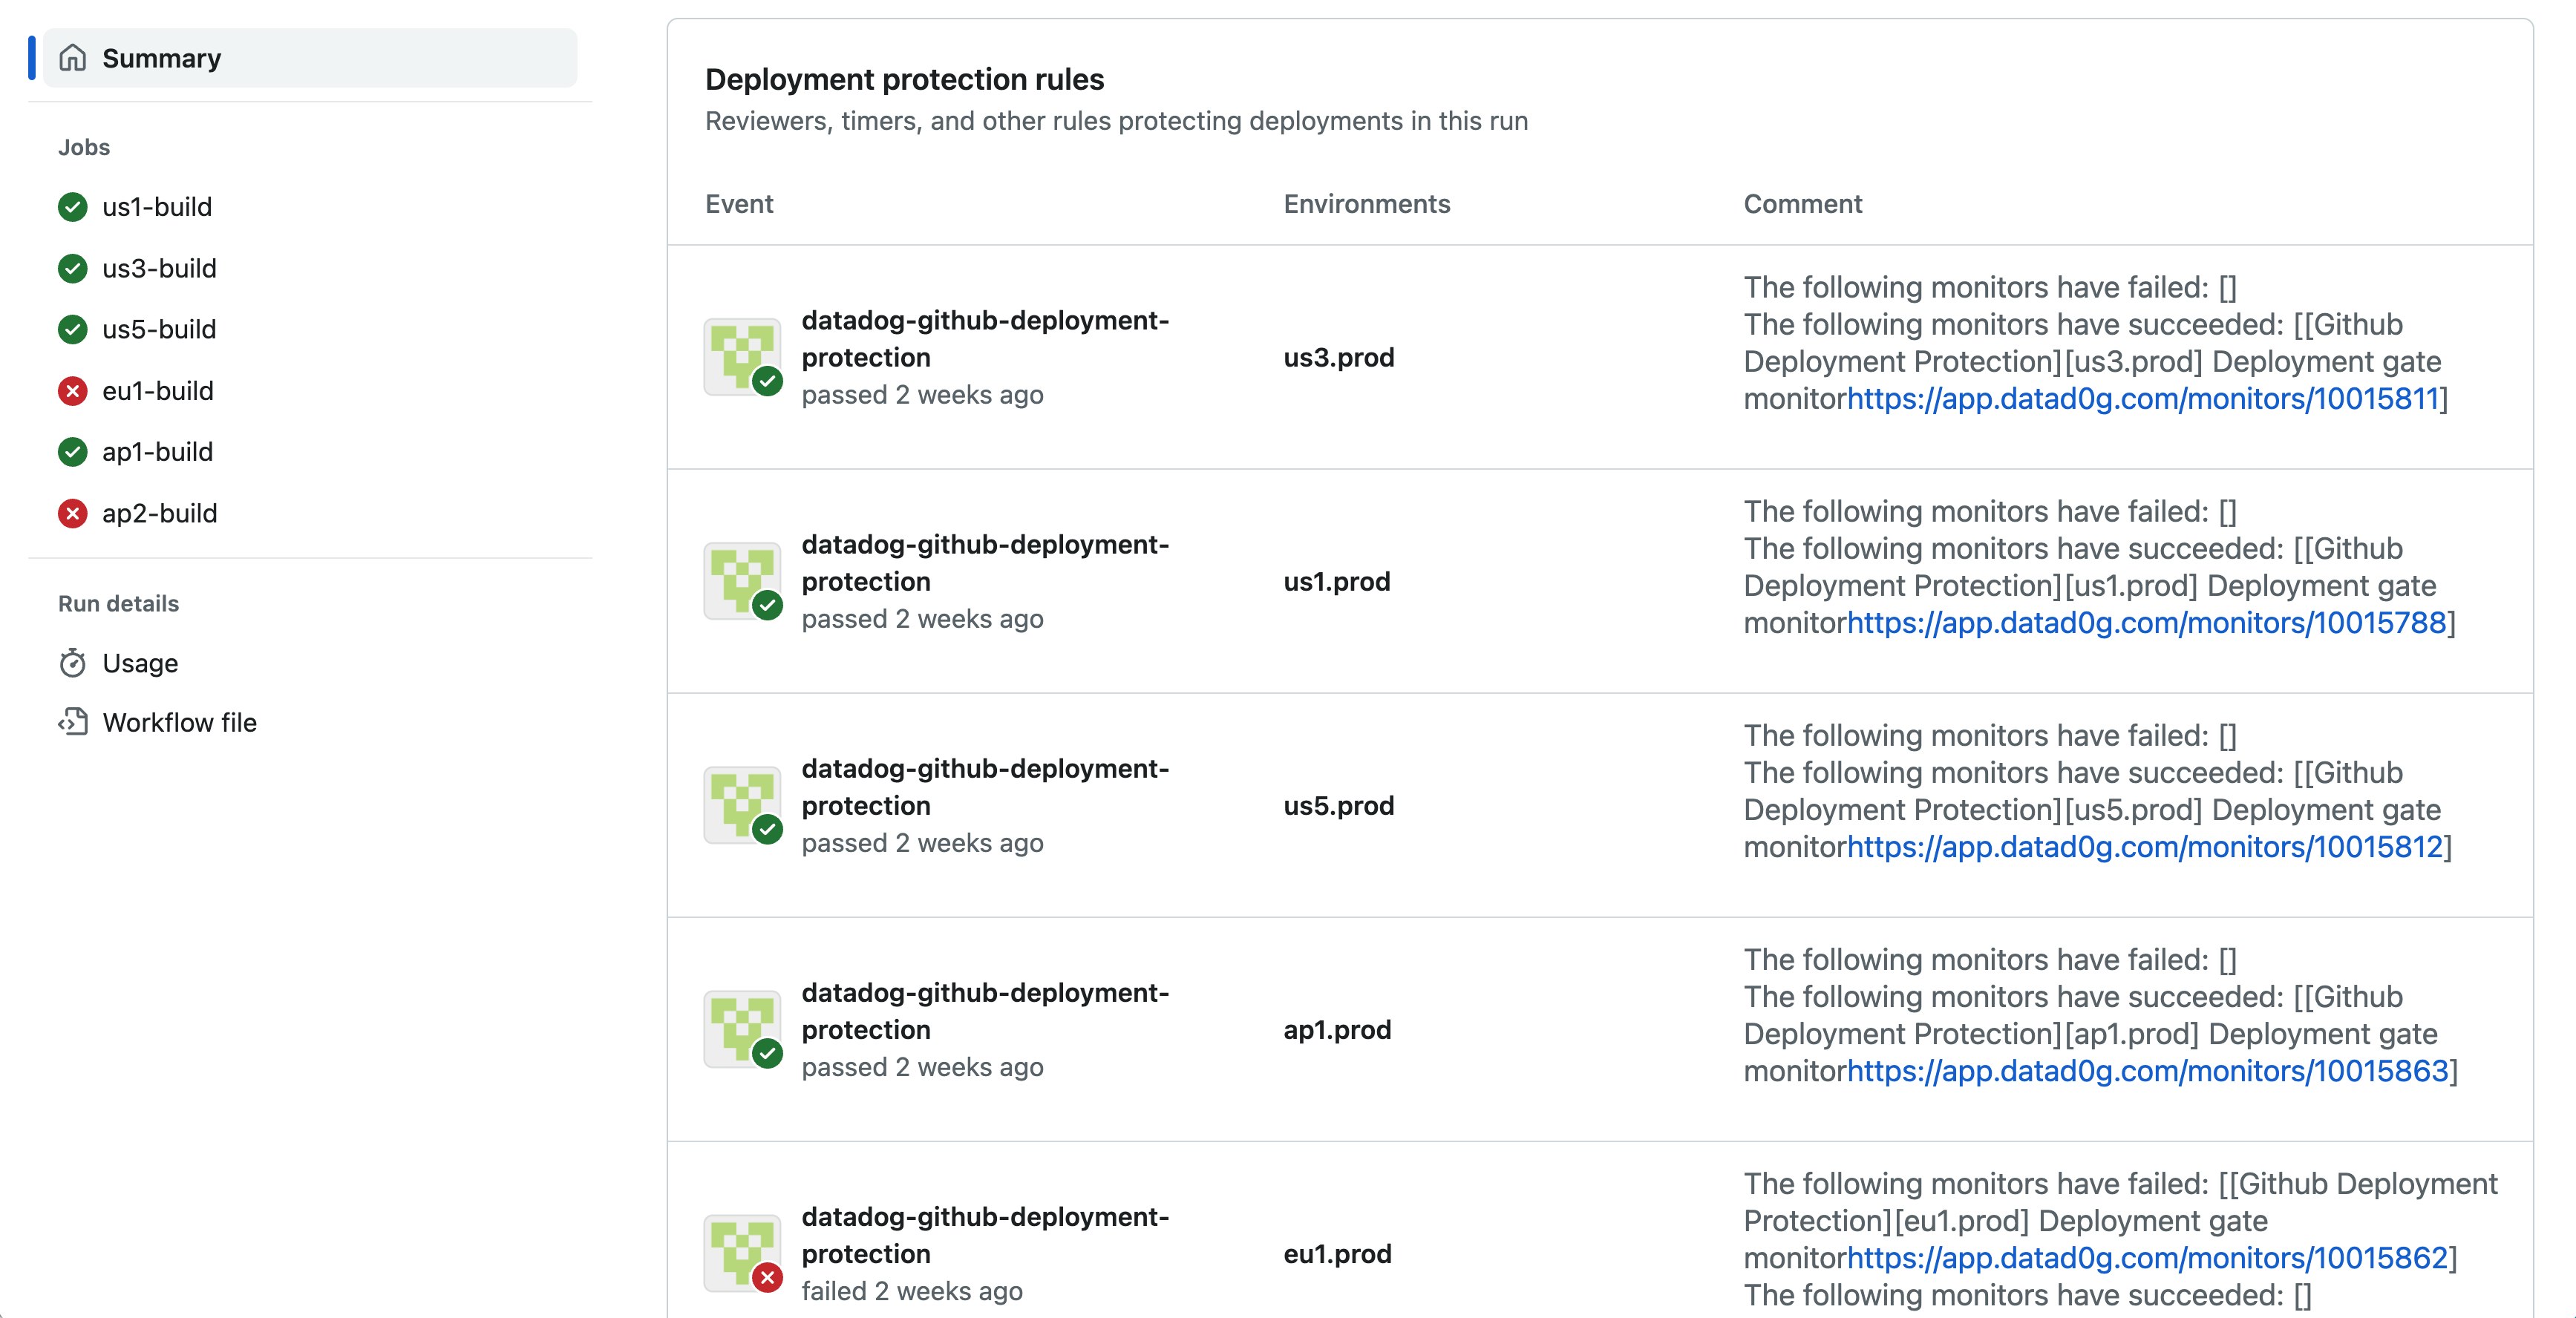Open failed eu1.prod monitor link 10015862

(2147, 1258)
